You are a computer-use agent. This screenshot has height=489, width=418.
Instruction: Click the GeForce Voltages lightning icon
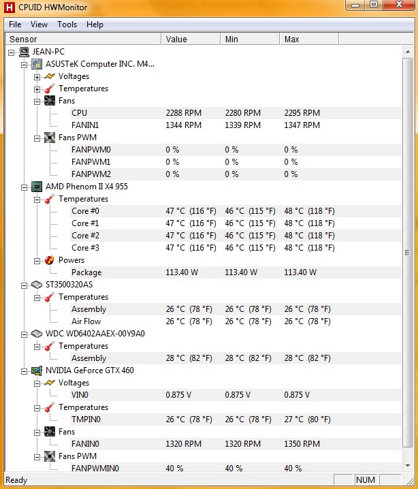click(x=50, y=383)
